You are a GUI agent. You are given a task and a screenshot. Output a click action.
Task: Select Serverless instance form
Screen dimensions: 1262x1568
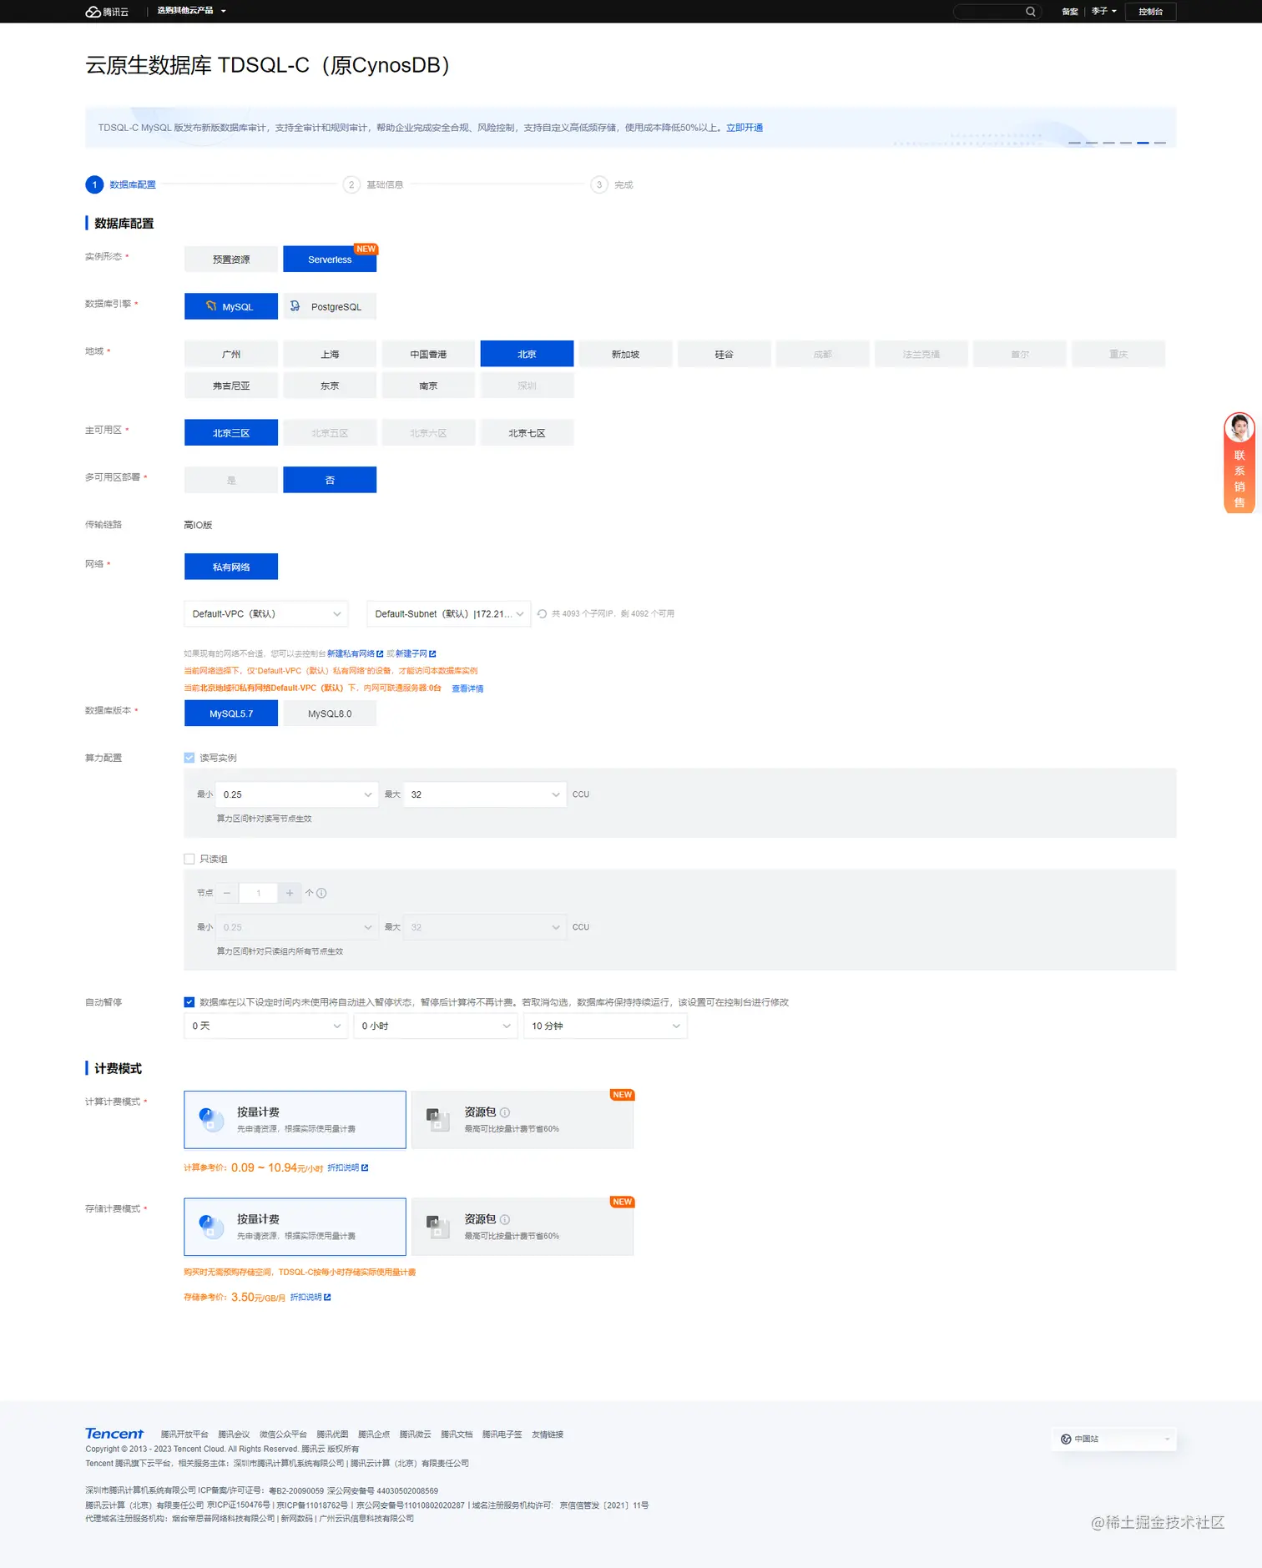tap(330, 260)
